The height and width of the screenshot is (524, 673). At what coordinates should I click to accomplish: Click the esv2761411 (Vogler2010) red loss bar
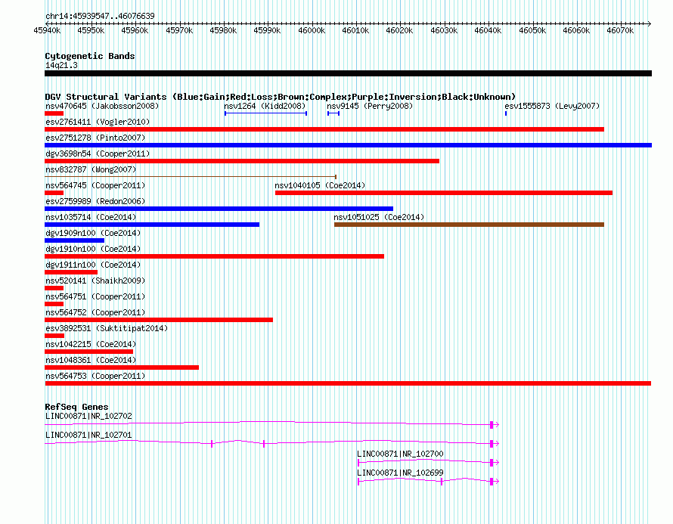coord(324,129)
